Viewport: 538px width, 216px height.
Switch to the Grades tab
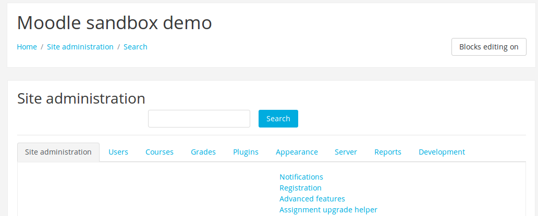pos(203,152)
